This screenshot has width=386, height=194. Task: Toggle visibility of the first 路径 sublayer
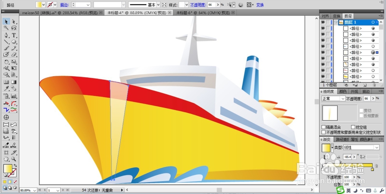323,28
